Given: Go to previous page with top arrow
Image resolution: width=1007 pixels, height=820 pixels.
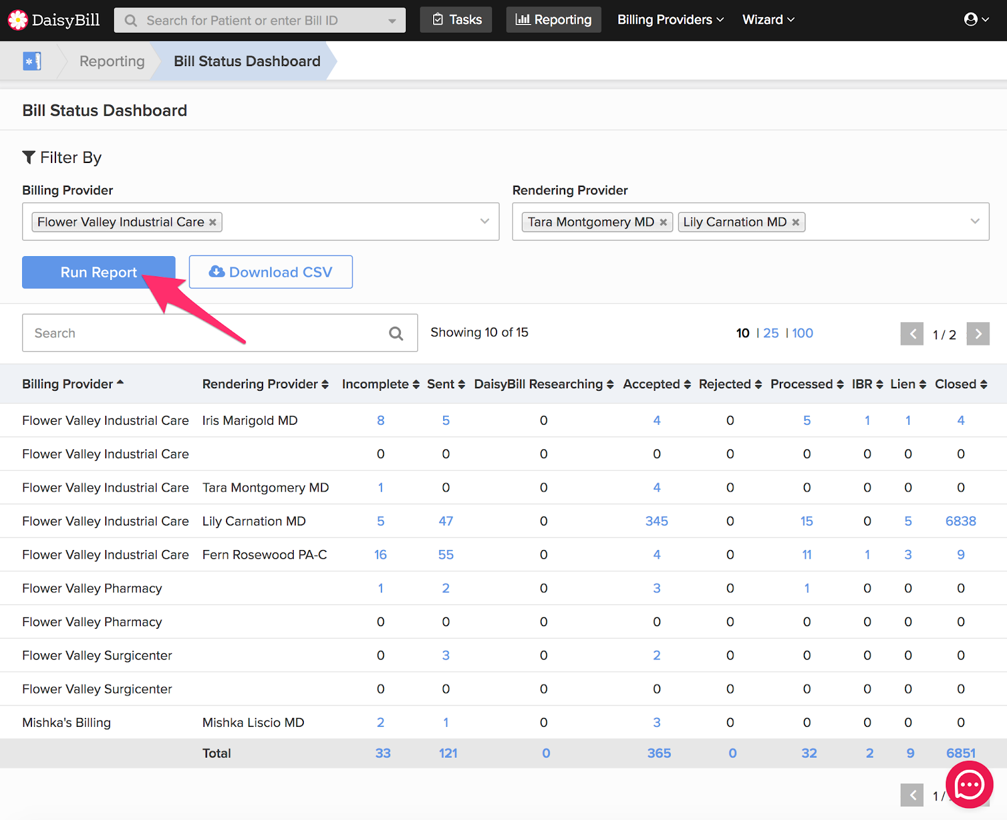Looking at the screenshot, I should coord(912,334).
